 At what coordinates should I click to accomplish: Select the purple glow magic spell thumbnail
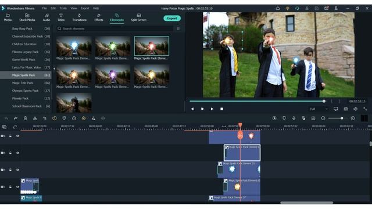tap(113, 75)
